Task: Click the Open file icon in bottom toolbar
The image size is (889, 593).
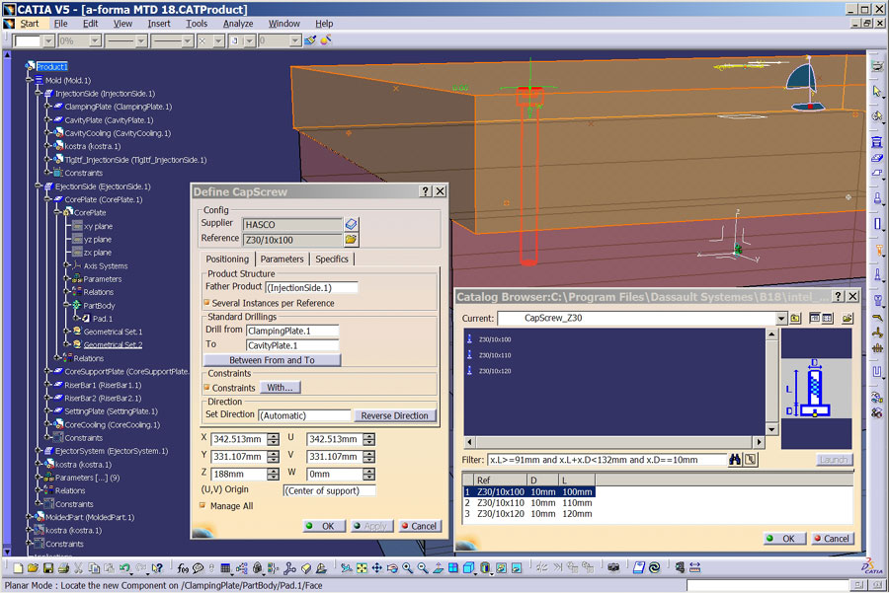Action: coord(33,568)
